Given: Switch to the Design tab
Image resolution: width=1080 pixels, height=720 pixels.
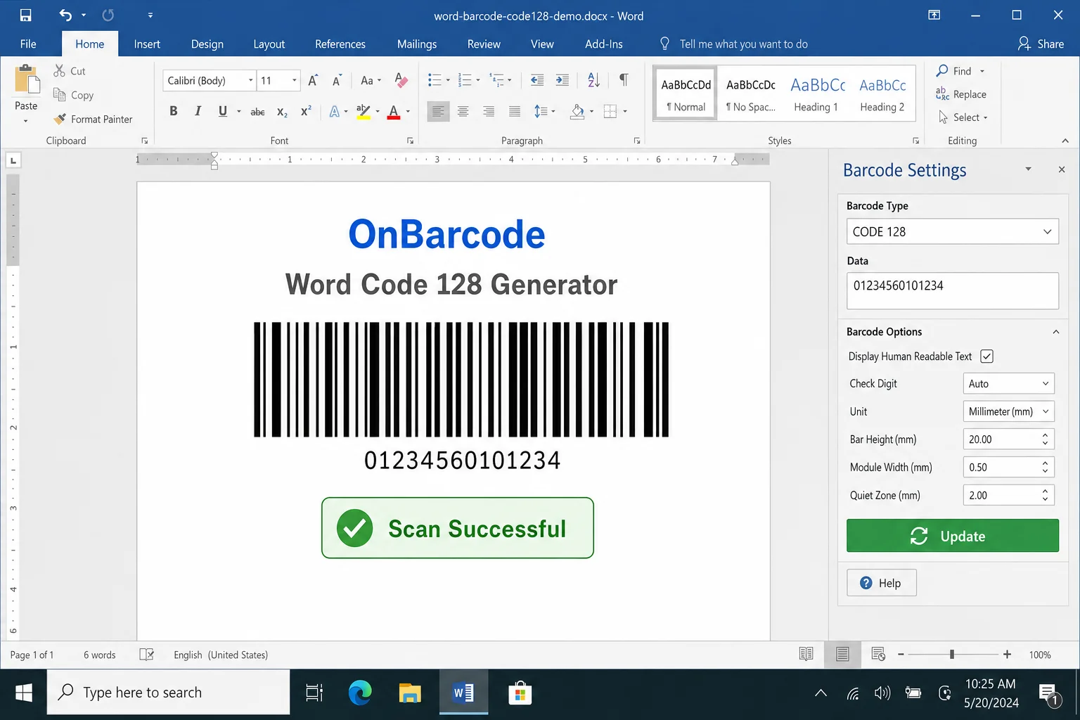Looking at the screenshot, I should click(x=207, y=44).
